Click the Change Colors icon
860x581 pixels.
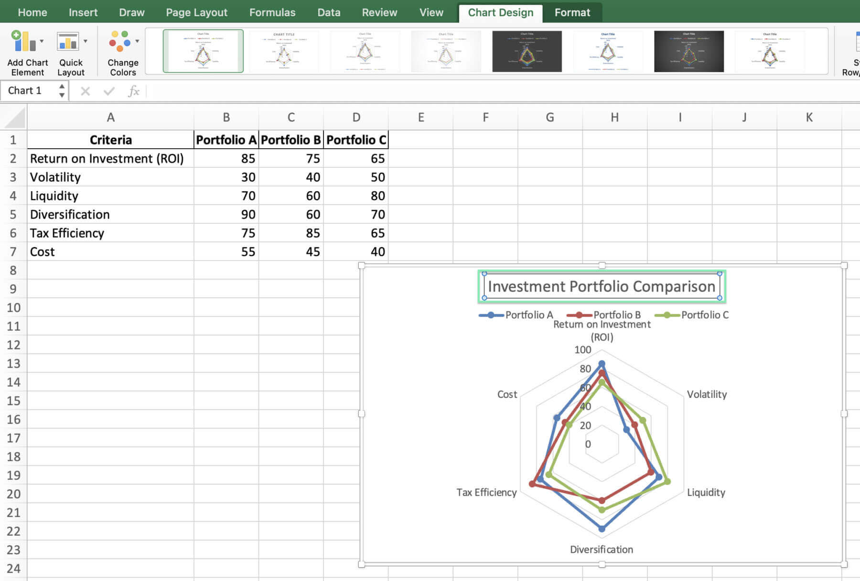120,42
